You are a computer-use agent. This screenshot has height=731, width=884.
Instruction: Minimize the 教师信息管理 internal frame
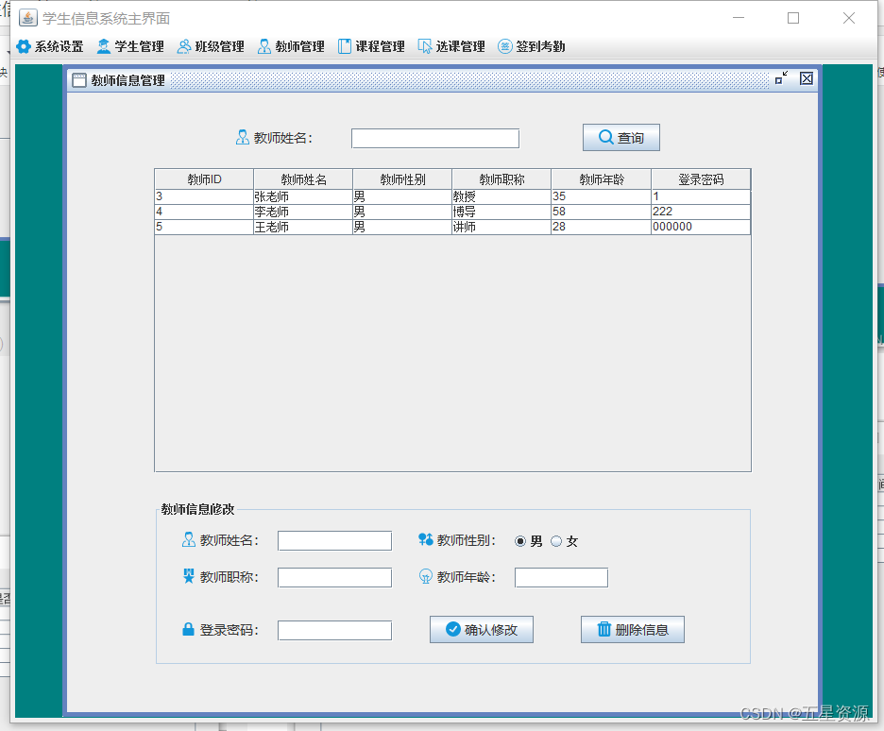(781, 78)
